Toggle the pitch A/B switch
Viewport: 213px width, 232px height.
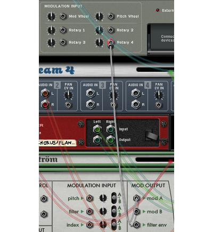tap(114, 198)
